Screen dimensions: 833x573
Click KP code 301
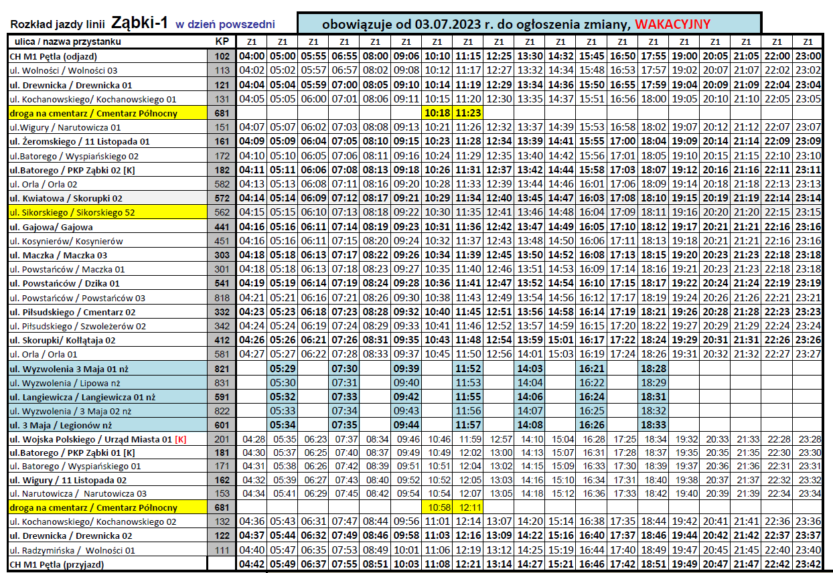point(222,268)
